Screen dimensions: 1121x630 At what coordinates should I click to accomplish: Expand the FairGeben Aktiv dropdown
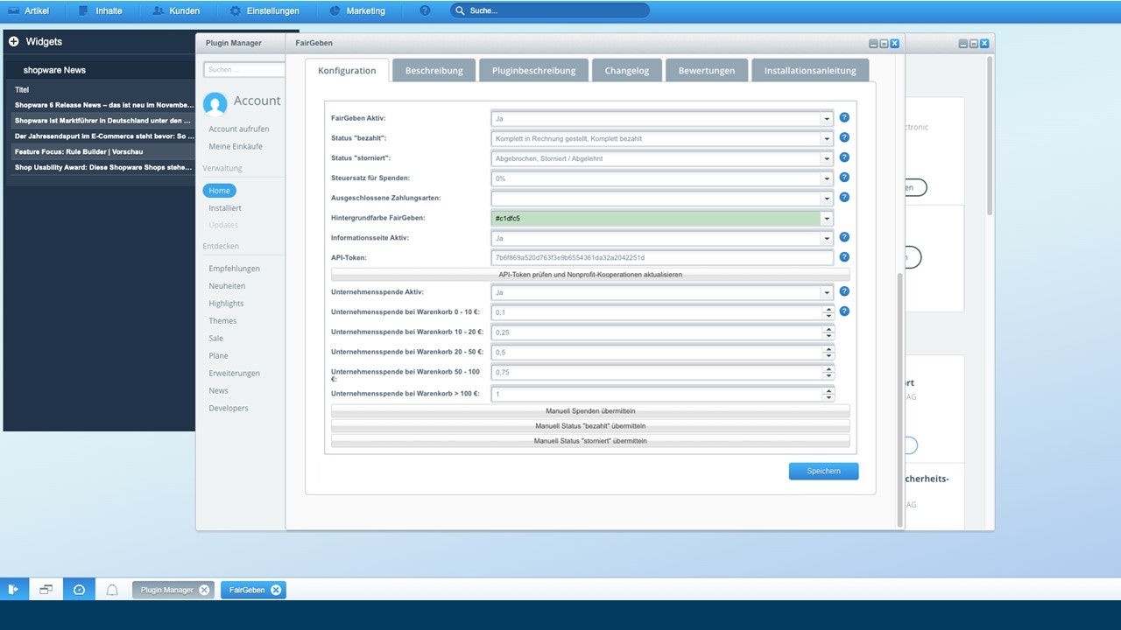coord(826,118)
